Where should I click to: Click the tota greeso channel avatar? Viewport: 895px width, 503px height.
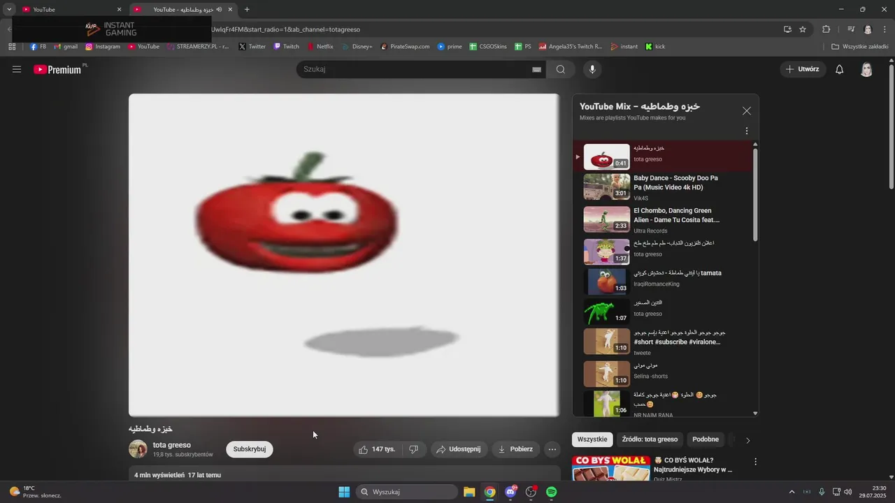[138, 449]
